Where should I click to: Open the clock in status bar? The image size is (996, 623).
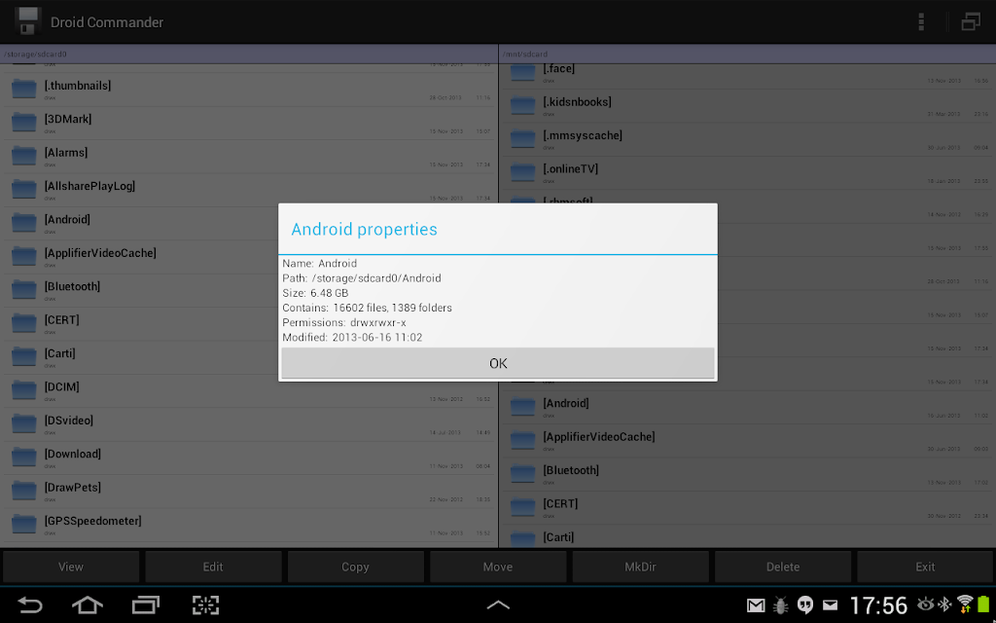coord(878,605)
